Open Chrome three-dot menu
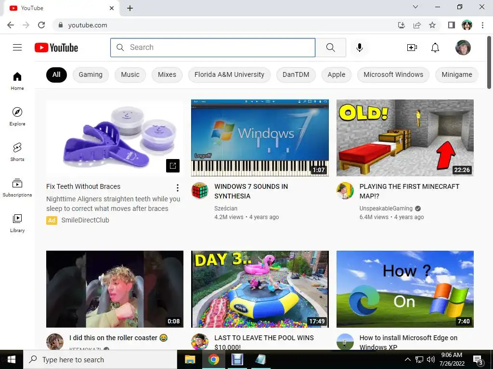The height and width of the screenshot is (369, 493). tap(482, 25)
